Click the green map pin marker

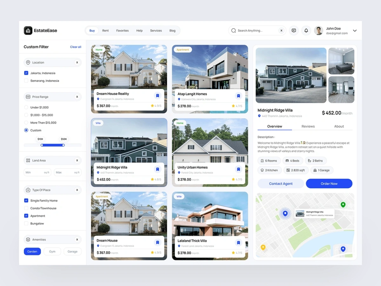343,204
